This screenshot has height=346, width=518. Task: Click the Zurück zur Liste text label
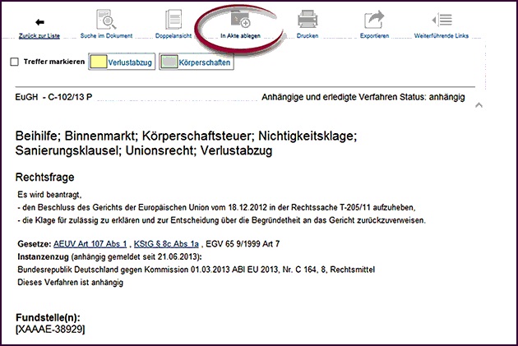[39, 36]
